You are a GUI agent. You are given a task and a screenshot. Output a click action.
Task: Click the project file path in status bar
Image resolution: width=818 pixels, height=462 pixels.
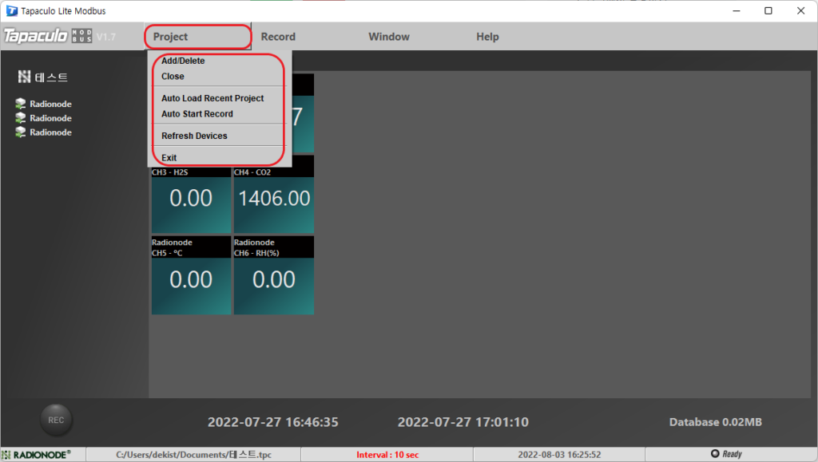(x=193, y=455)
